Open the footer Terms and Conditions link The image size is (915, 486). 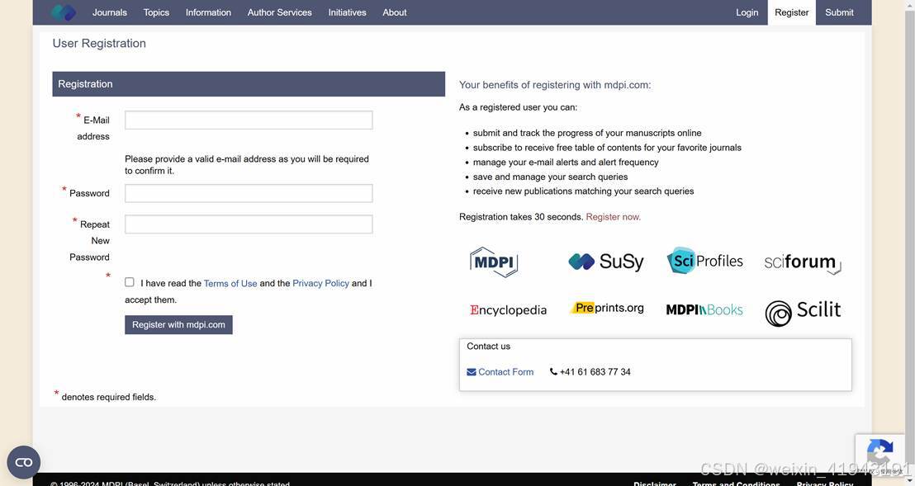pyautogui.click(x=736, y=483)
